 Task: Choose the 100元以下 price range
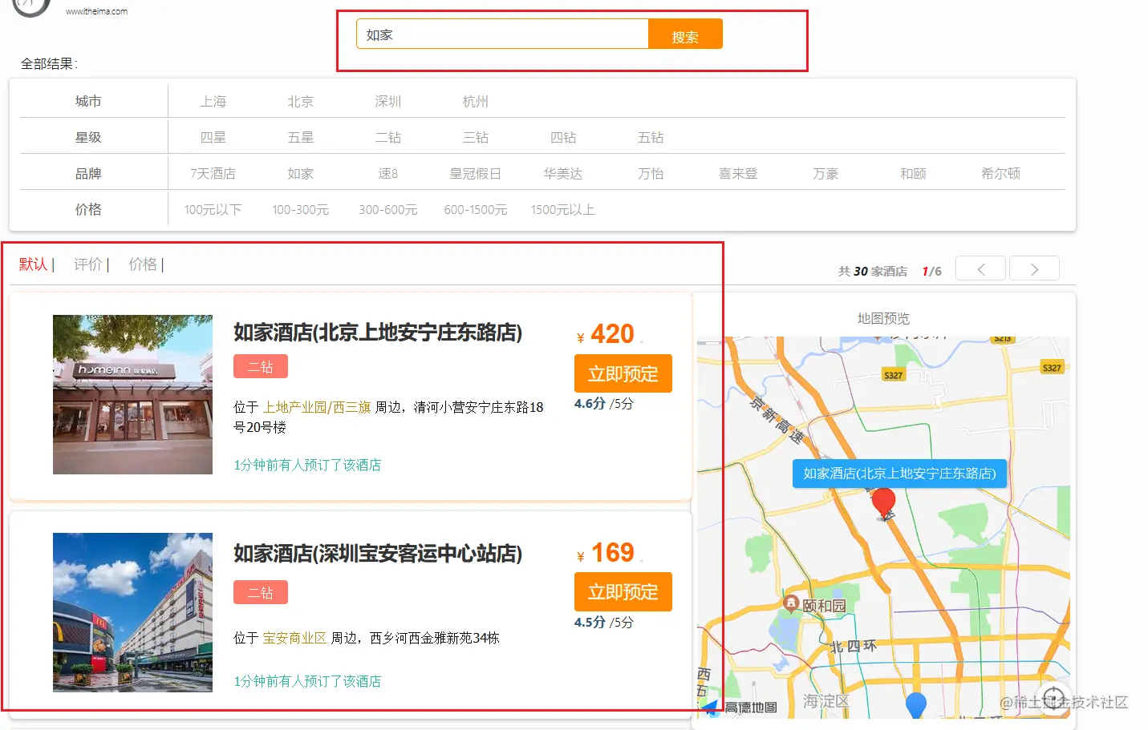click(x=213, y=210)
